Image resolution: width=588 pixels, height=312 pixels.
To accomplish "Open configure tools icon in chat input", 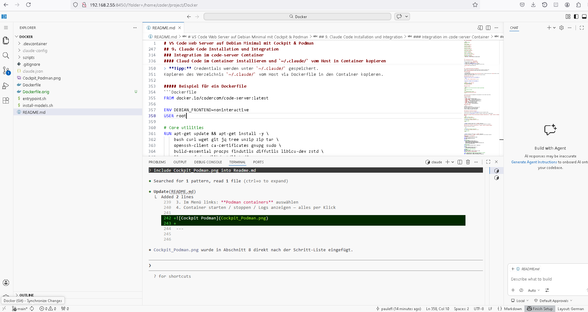I will 547,290.
